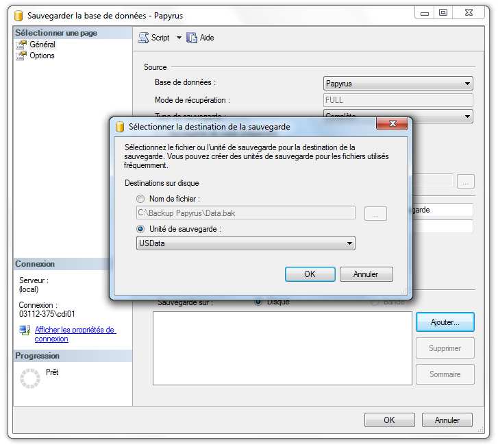Open the Aide help icon
Image resolution: width=498 pixels, height=447 pixels.
tap(192, 38)
